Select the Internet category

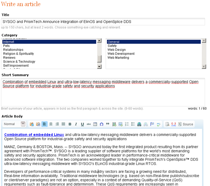pyautogui.click(x=49, y=42)
